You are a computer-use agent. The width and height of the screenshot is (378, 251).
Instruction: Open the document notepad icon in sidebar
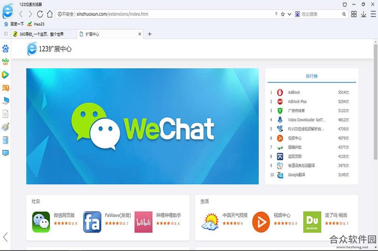point(5,114)
